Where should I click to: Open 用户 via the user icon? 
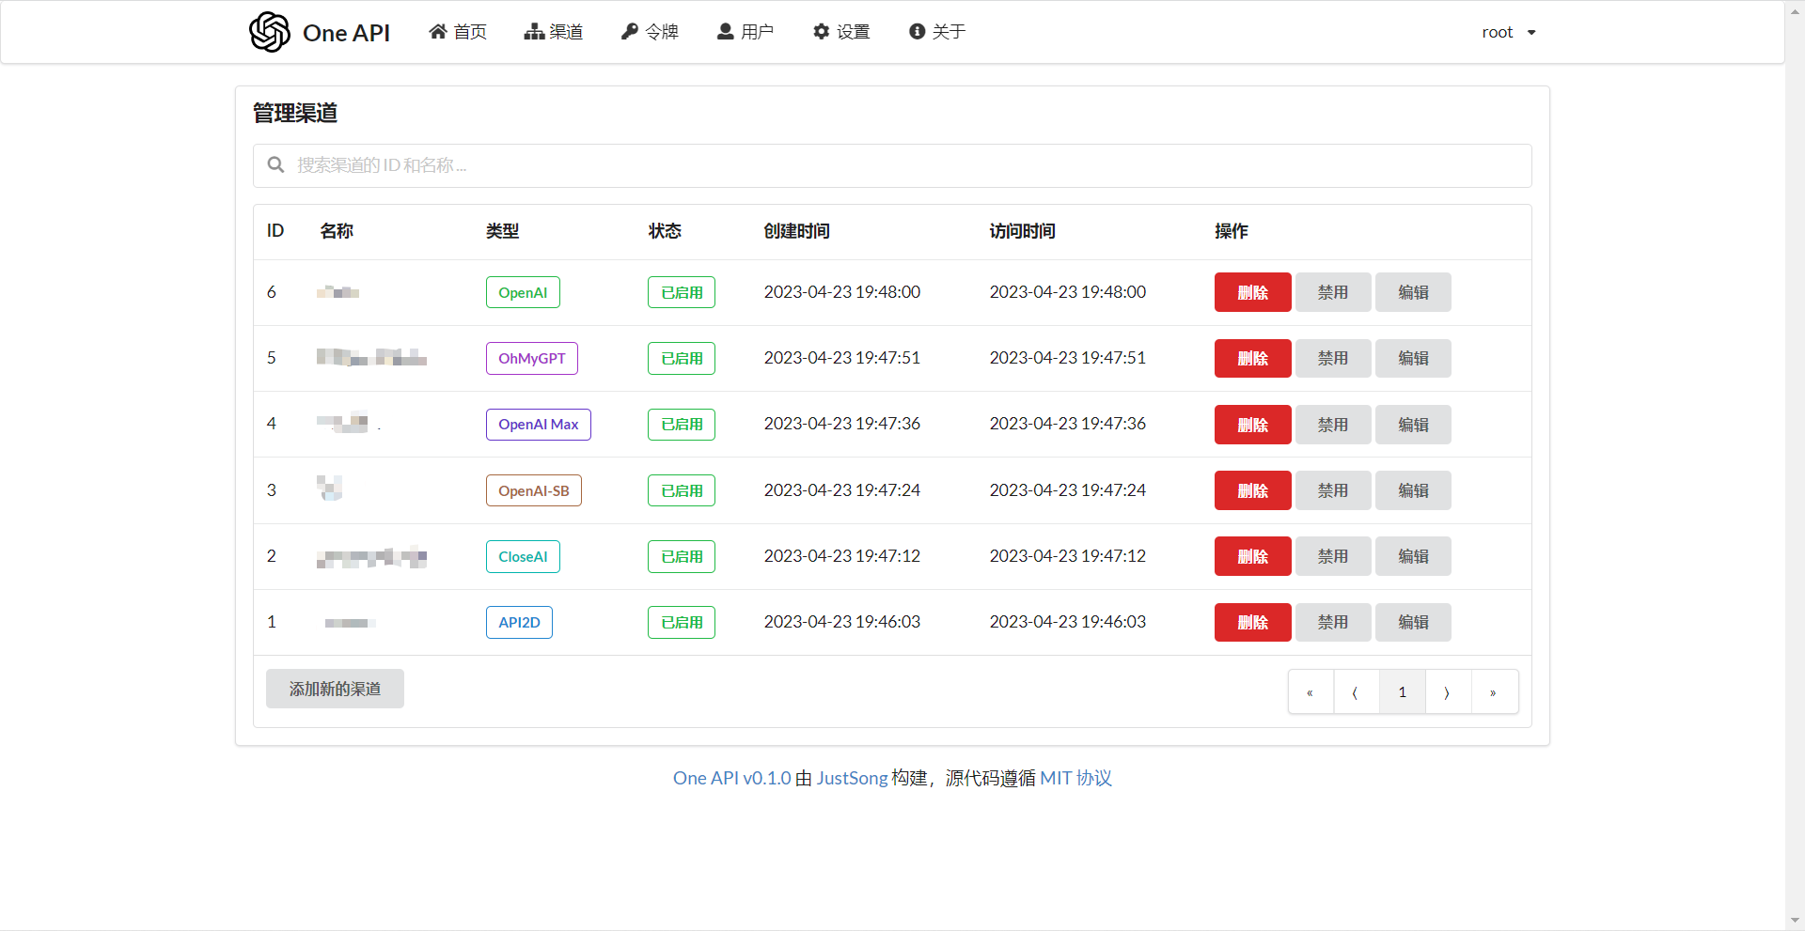(x=724, y=31)
